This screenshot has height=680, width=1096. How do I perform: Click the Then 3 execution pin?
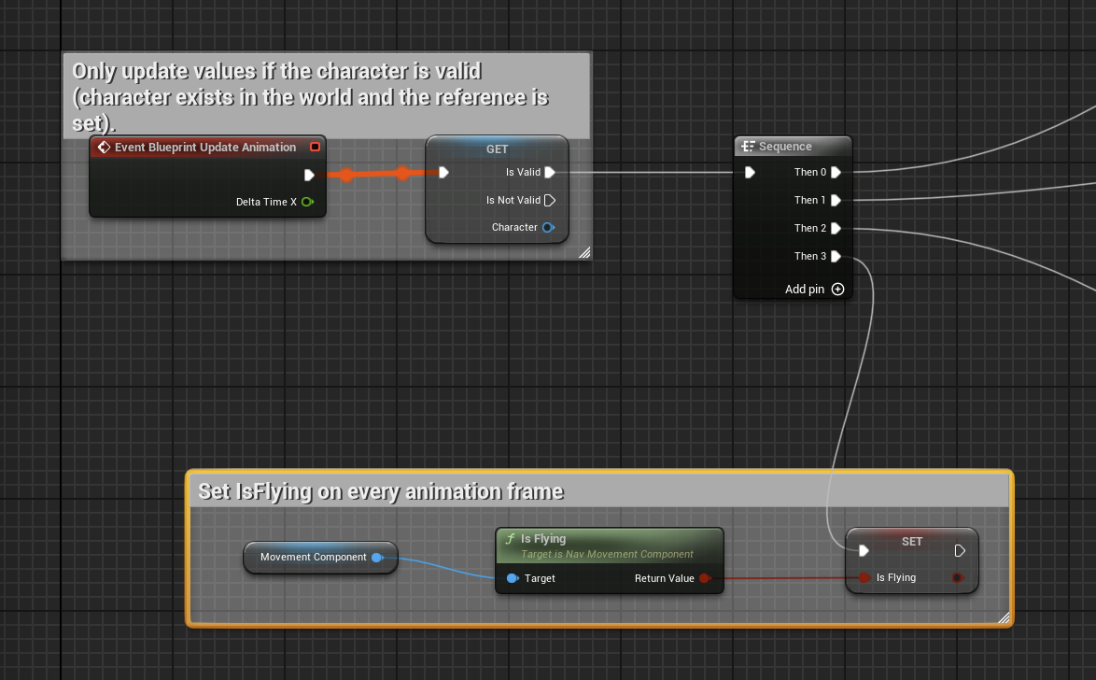[x=836, y=256]
